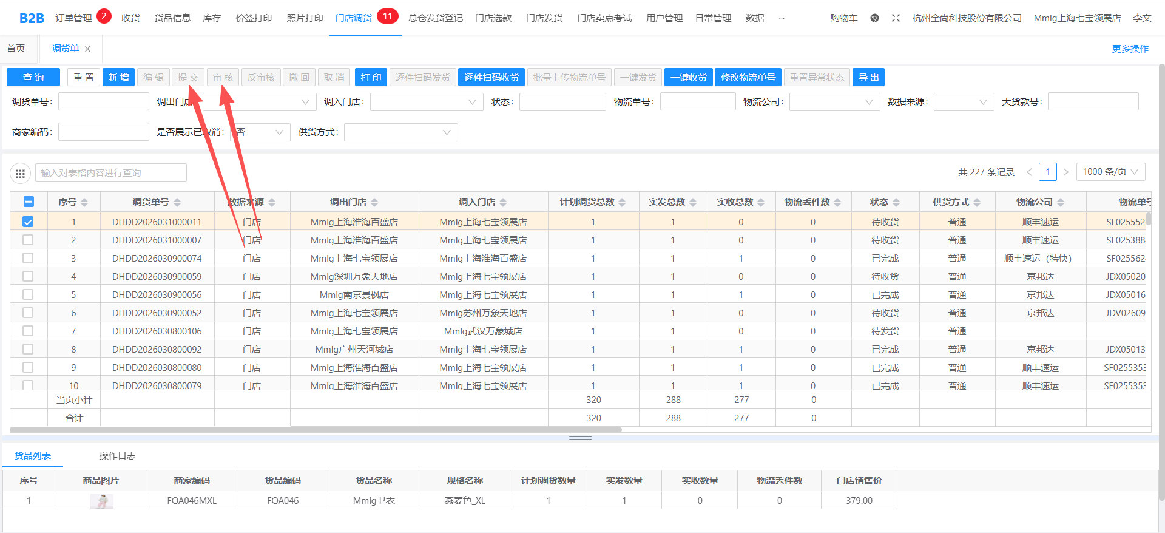The height and width of the screenshot is (533, 1165).
Task: Toggle fullscreen mode icon in header
Action: [x=896, y=18]
